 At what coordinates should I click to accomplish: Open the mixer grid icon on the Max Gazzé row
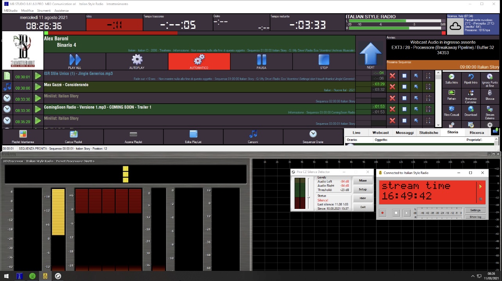coord(428,87)
